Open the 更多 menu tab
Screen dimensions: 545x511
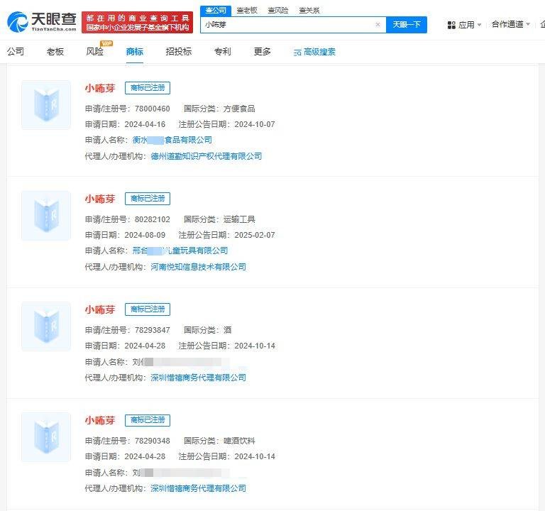[x=262, y=51]
